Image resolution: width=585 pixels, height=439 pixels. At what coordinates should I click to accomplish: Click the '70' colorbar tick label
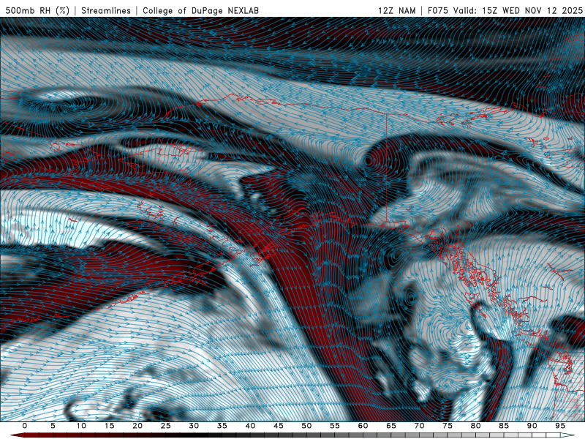(419, 426)
